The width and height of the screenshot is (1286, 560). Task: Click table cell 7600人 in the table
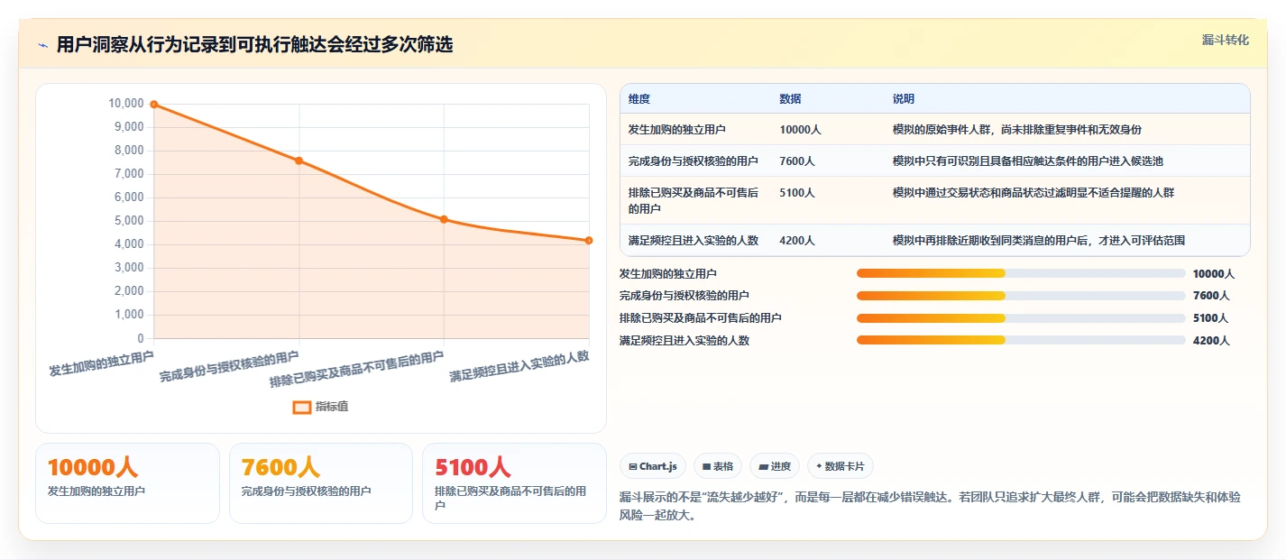797,161
